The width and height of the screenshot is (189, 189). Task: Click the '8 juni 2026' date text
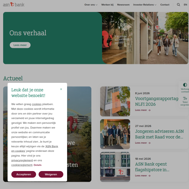(x=142, y=93)
